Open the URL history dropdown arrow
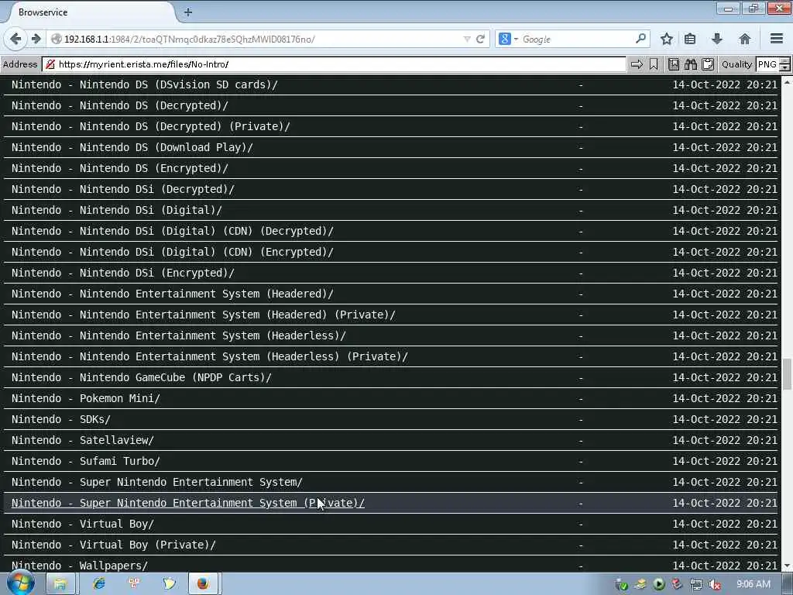793x595 pixels. coord(467,39)
